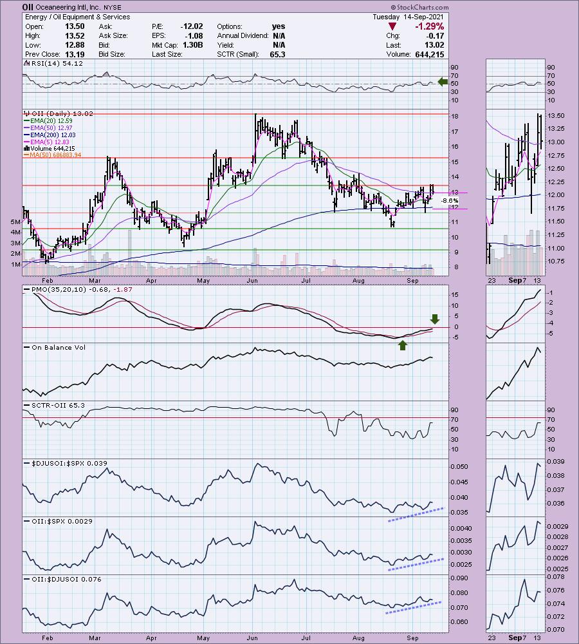Click the red down-triangle change indicator

[x=392, y=26]
